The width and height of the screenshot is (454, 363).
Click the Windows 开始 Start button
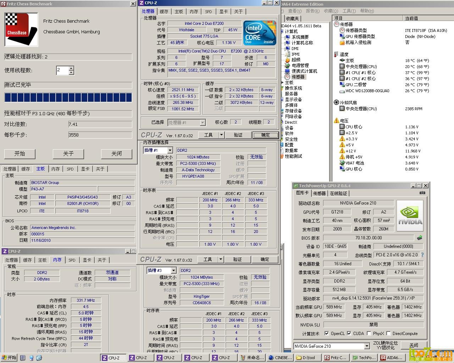click(x=9, y=358)
